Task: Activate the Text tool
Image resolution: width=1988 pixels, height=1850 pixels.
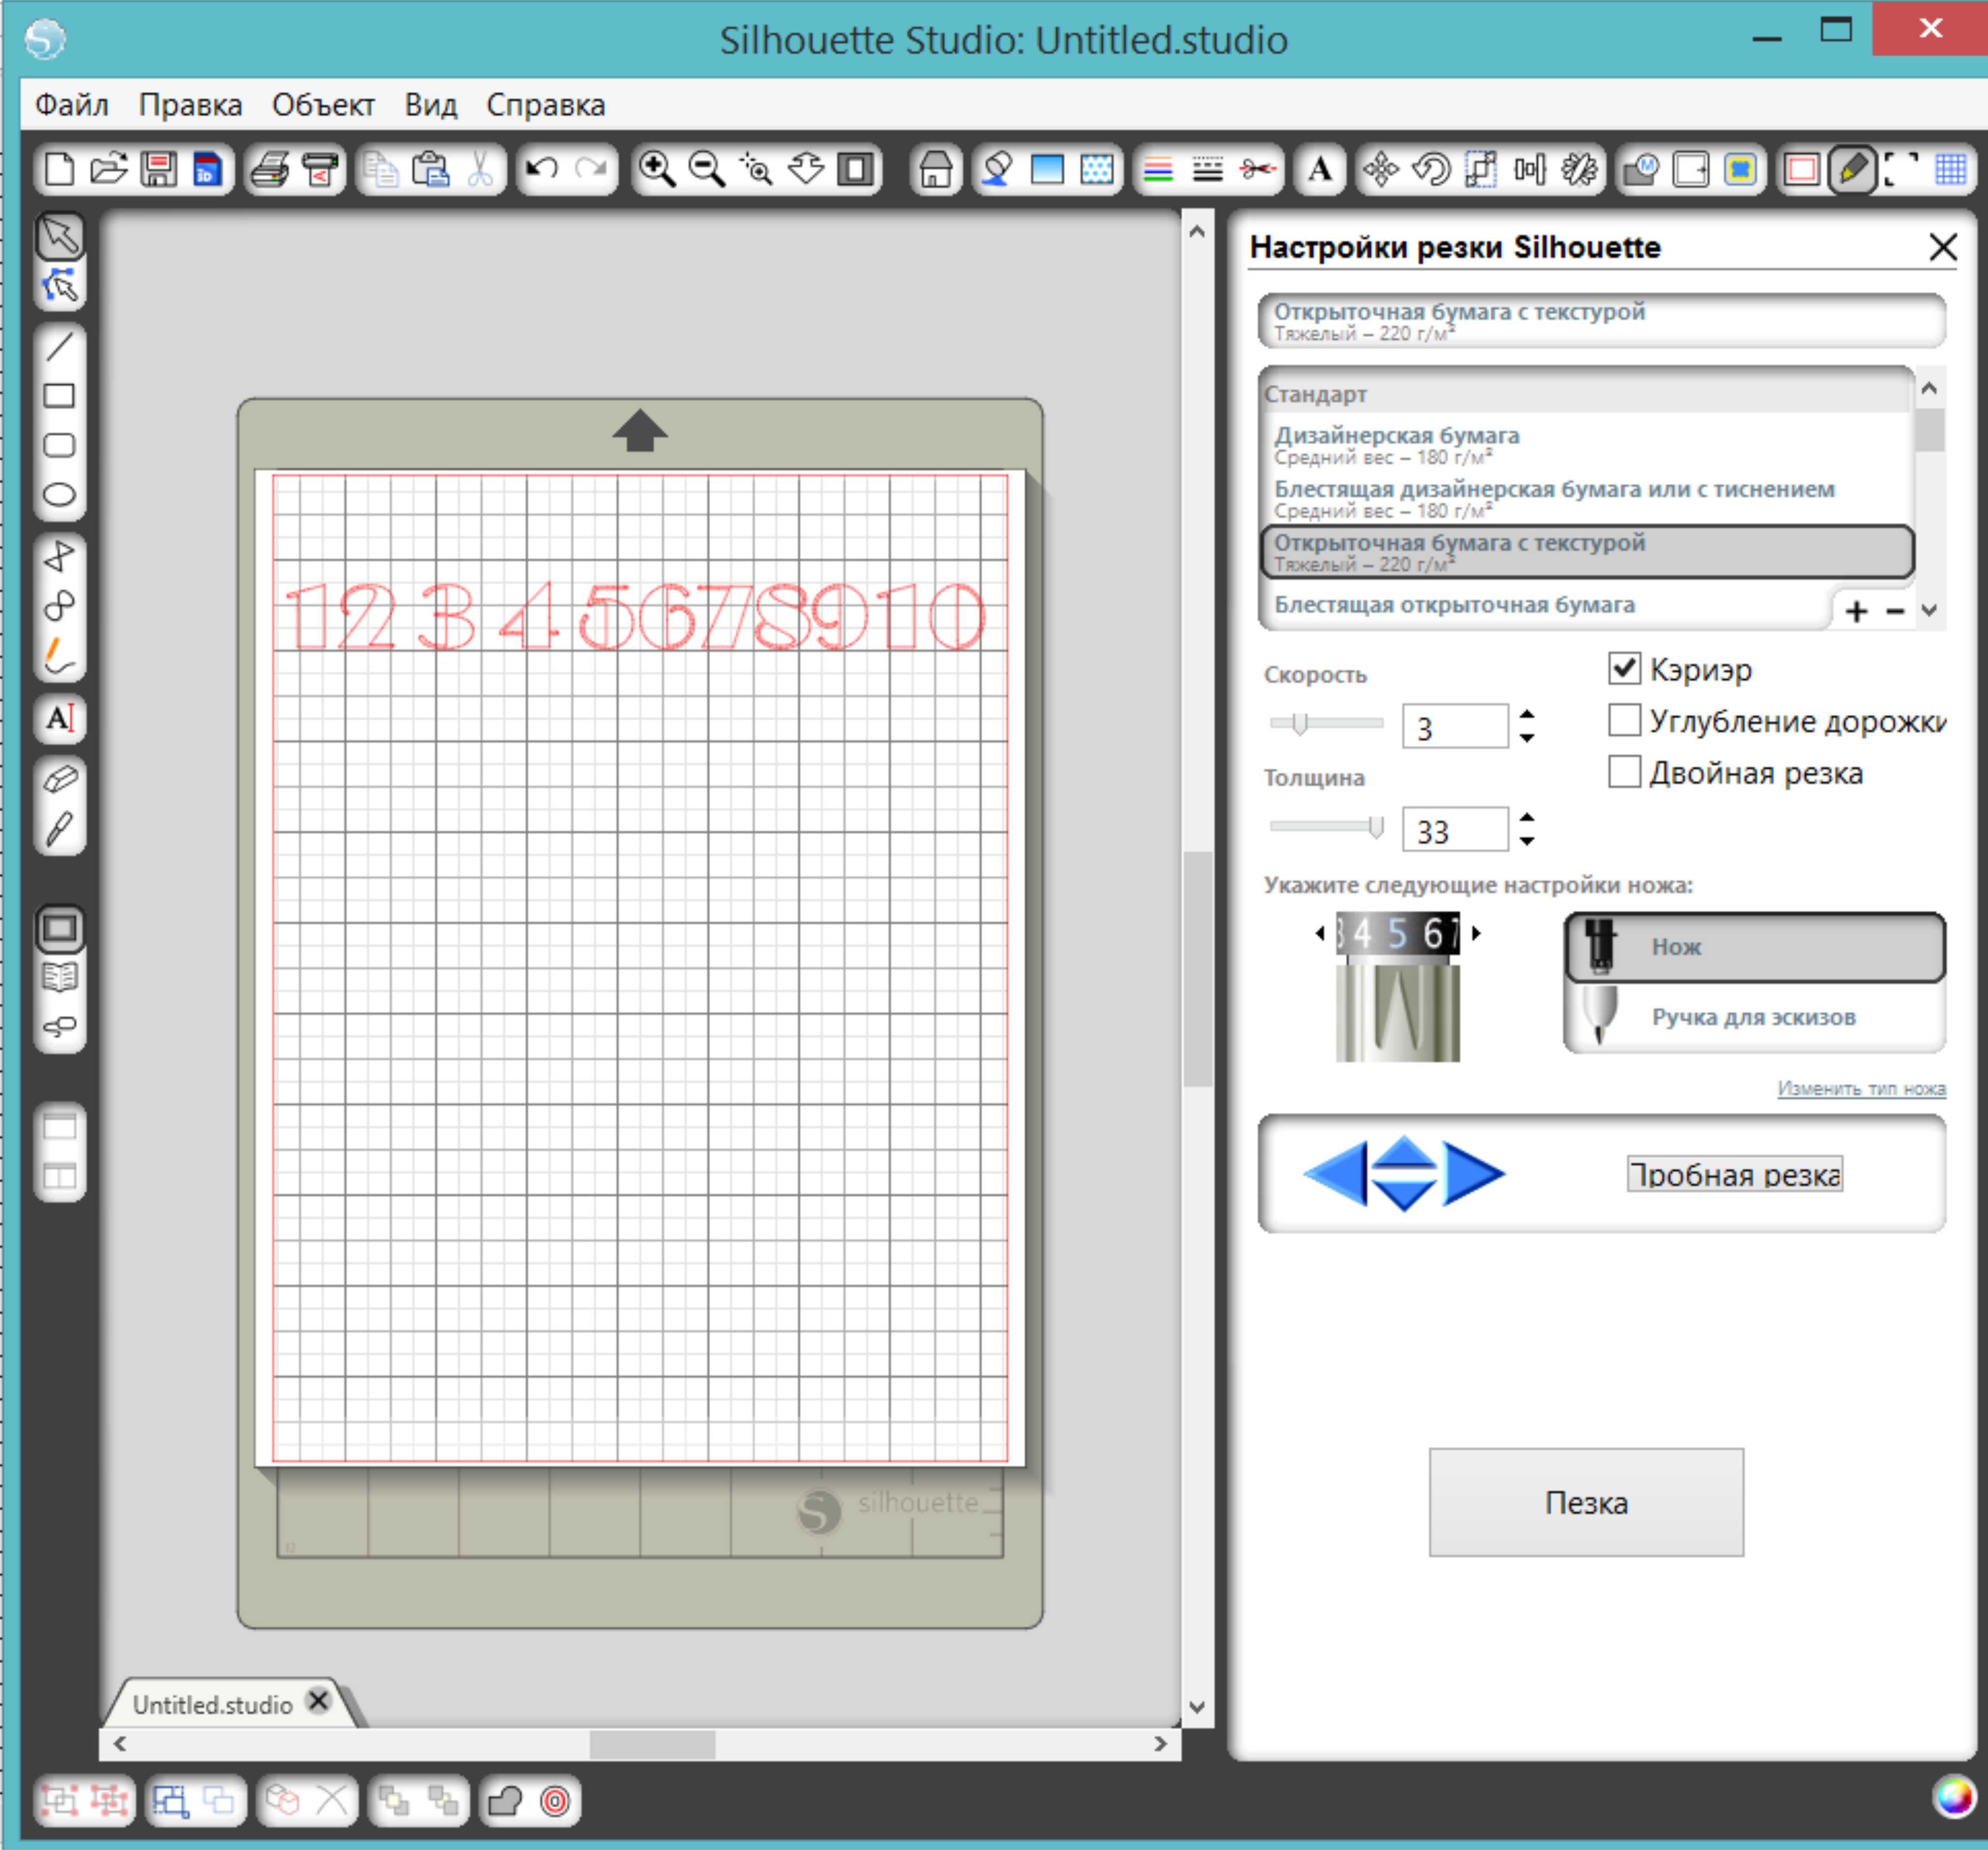Action: 60,718
